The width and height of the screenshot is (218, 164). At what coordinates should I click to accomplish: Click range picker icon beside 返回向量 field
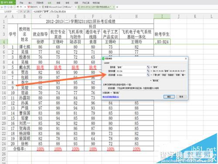(x=148, y=75)
